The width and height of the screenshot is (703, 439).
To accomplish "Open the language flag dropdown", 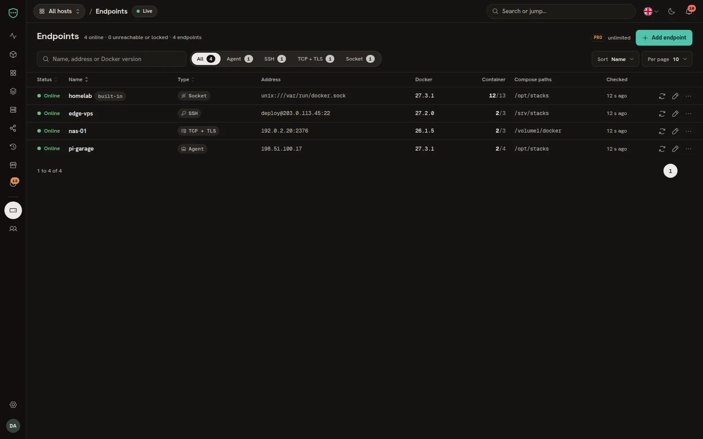I will click(651, 11).
